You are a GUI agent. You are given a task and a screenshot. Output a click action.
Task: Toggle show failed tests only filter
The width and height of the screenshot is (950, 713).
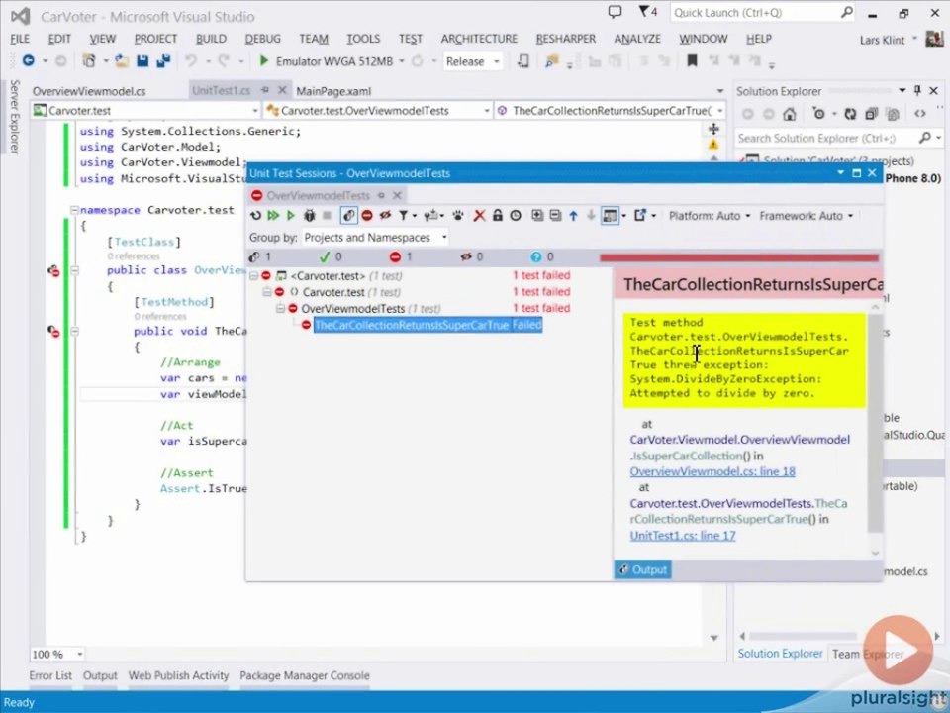coord(367,215)
